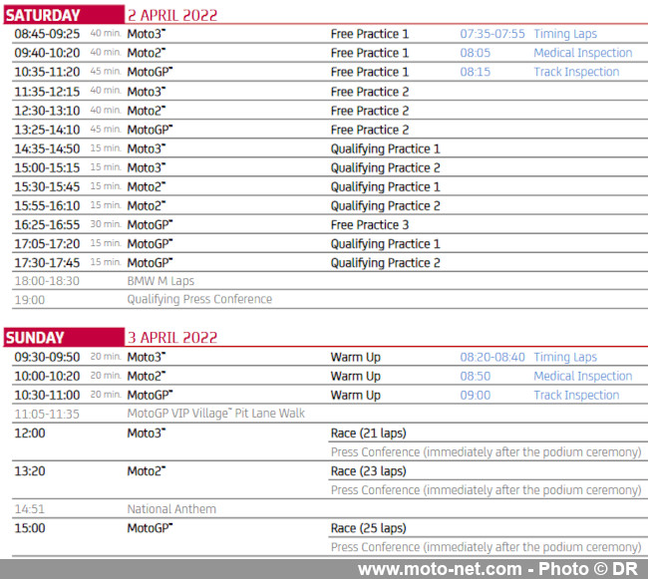The width and height of the screenshot is (648, 579).
Task: Select 'BMW M Laps' entry
Action: [161, 281]
